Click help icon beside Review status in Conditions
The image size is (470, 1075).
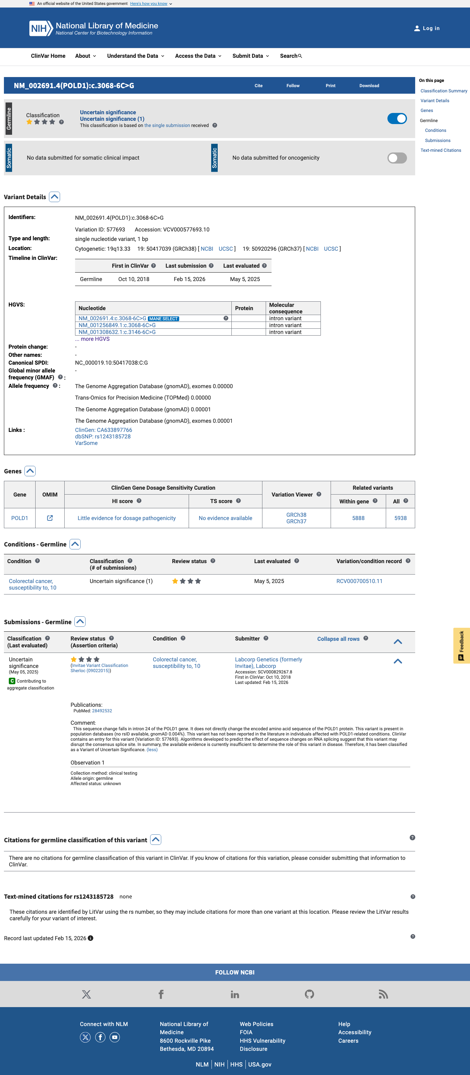pos(213,561)
